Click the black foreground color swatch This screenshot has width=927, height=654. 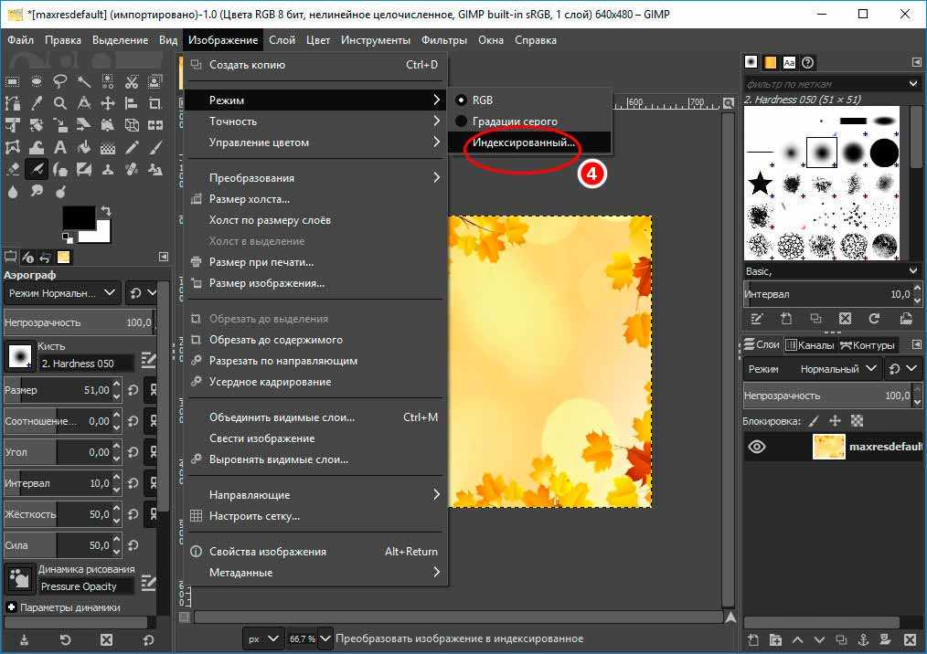pyautogui.click(x=78, y=217)
